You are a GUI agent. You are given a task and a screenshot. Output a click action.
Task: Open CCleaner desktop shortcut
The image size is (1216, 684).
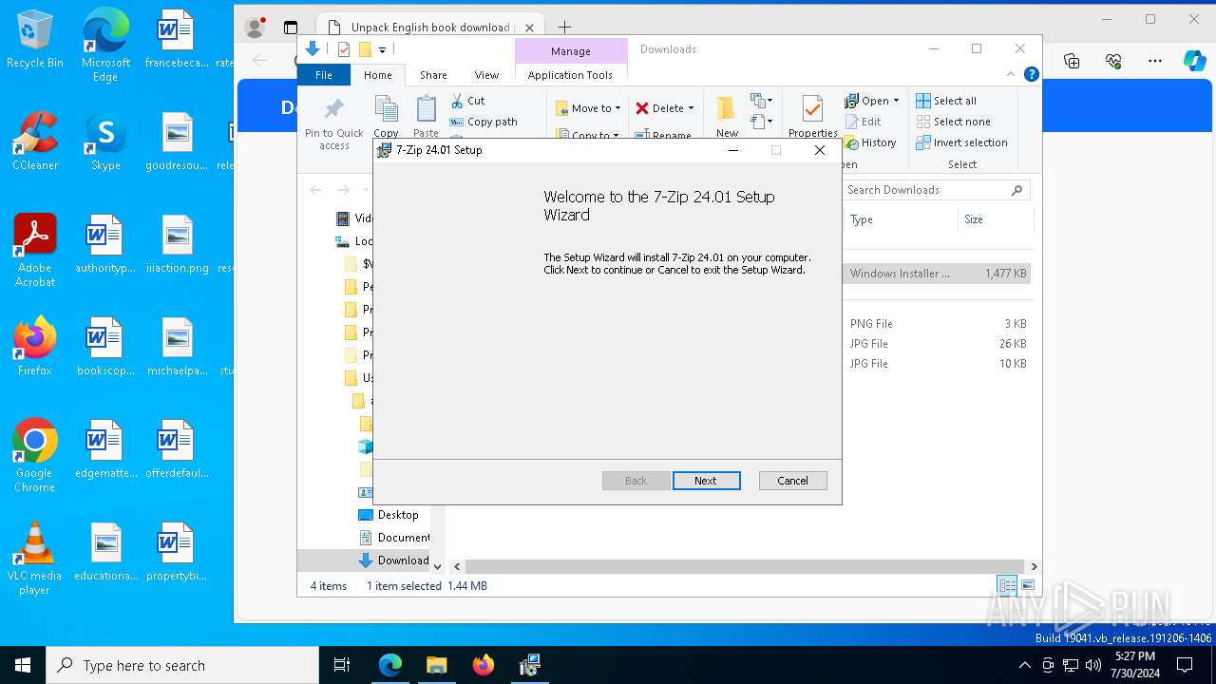point(35,142)
